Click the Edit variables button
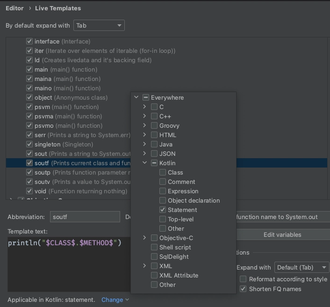Viewport: 330px width, 307px height. point(282,235)
